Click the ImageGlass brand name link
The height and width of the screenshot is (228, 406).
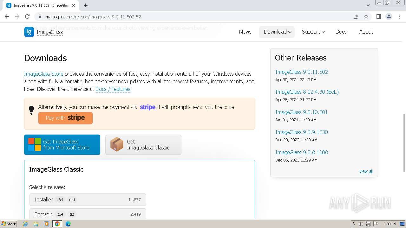pyautogui.click(x=50, y=32)
